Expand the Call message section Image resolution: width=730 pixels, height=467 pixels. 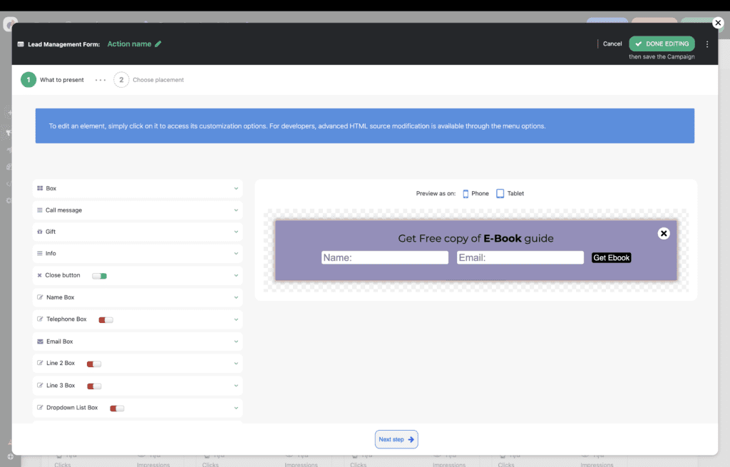point(236,210)
